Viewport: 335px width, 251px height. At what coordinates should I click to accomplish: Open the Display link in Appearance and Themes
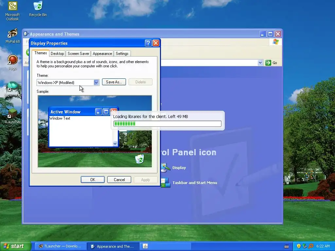179,168
